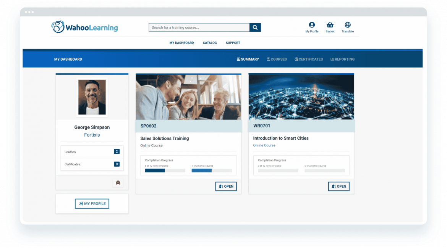Open the Sales Solutions Training course

click(226, 187)
